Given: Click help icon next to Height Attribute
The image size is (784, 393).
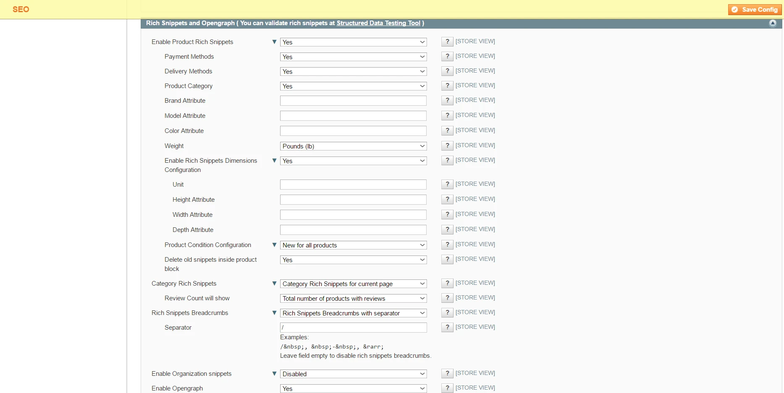Looking at the screenshot, I should point(446,199).
